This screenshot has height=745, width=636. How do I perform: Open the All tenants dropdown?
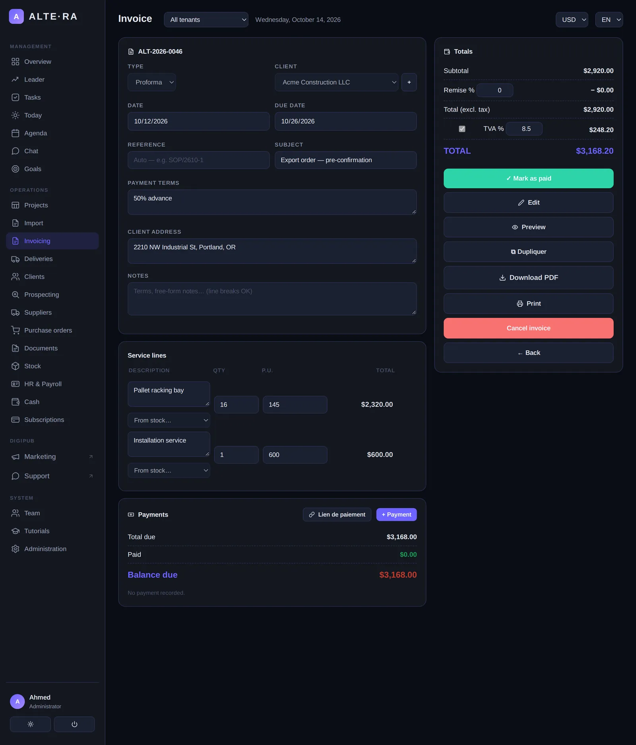pos(206,19)
